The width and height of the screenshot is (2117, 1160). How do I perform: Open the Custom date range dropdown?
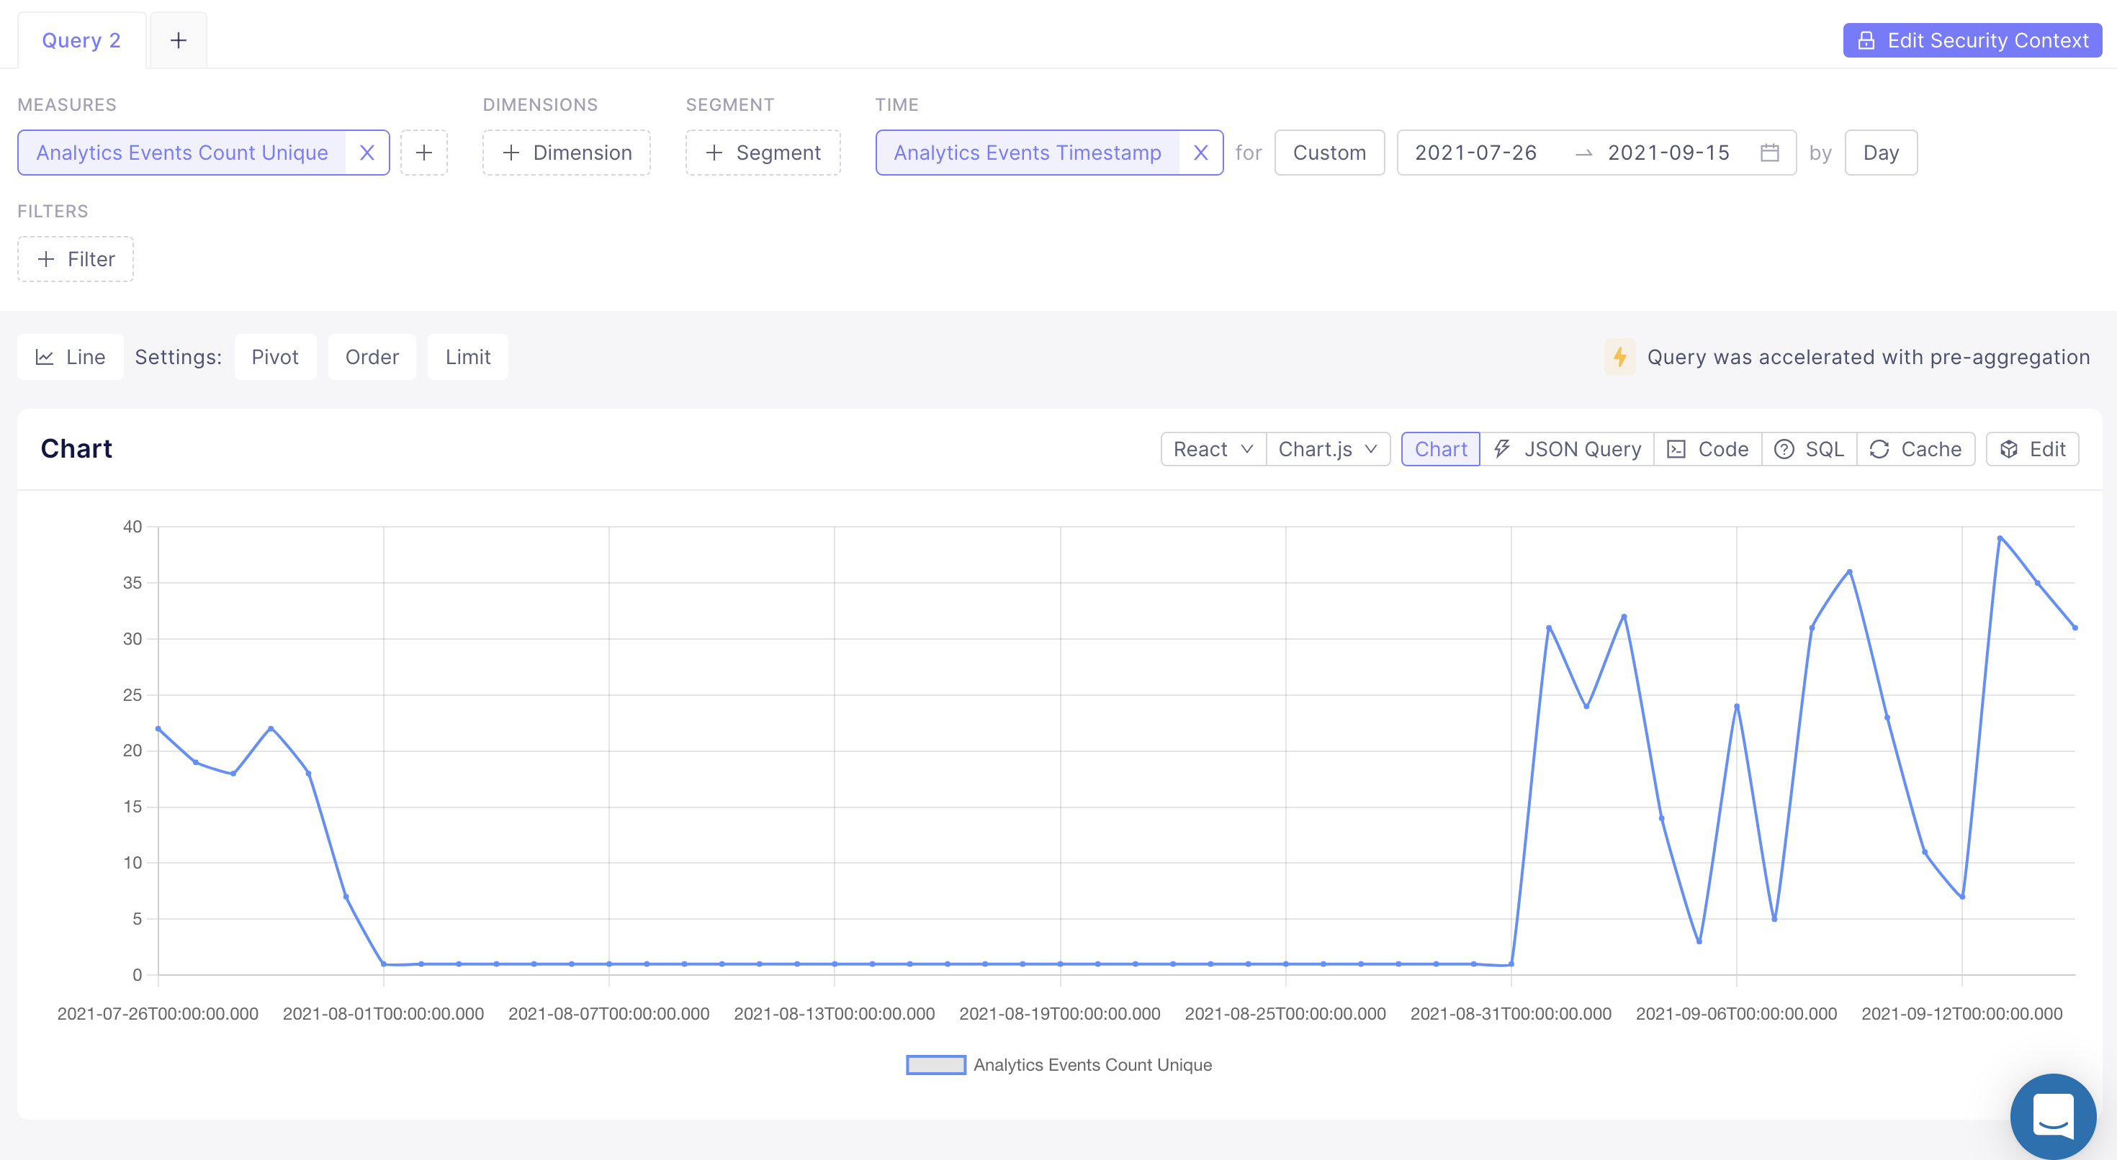click(1329, 153)
